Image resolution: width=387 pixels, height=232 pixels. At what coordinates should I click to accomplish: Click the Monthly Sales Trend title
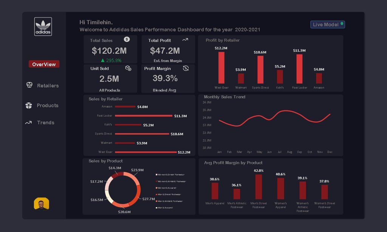[x=224, y=97]
